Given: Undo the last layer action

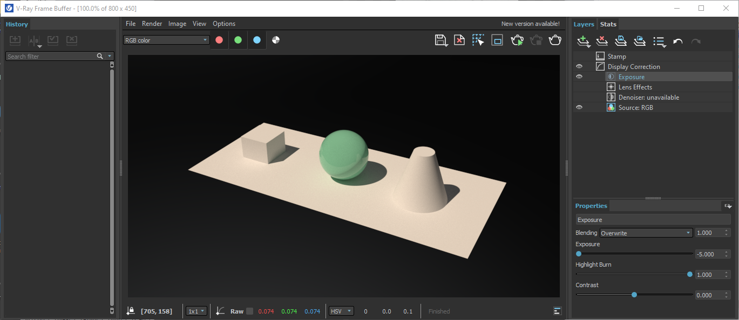Looking at the screenshot, I should (678, 41).
